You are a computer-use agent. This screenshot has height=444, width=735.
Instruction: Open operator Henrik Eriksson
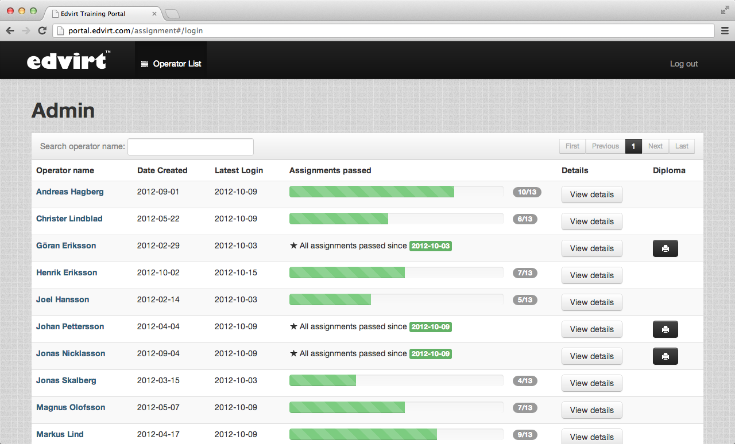[67, 272]
